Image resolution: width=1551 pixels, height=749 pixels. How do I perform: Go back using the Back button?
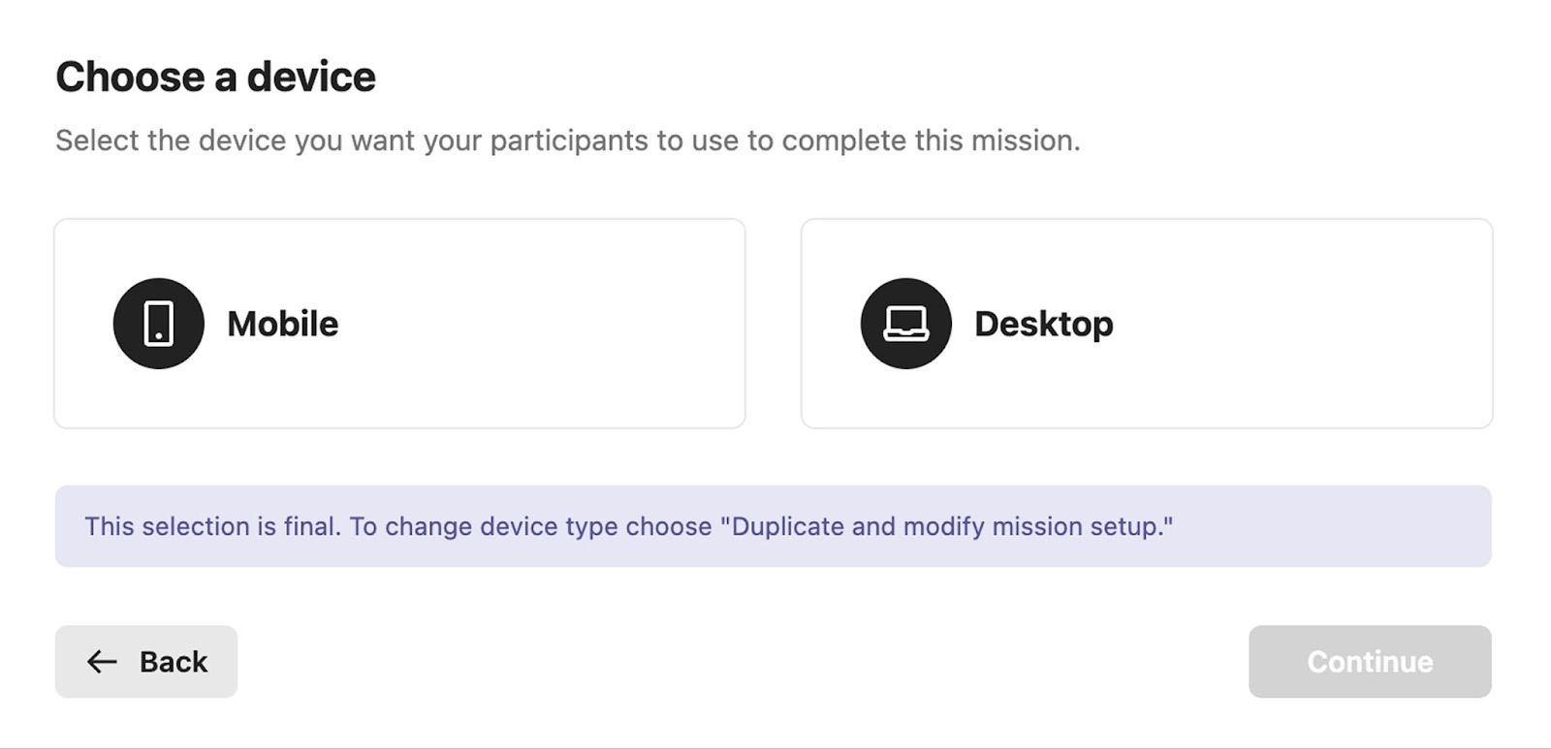pos(145,662)
